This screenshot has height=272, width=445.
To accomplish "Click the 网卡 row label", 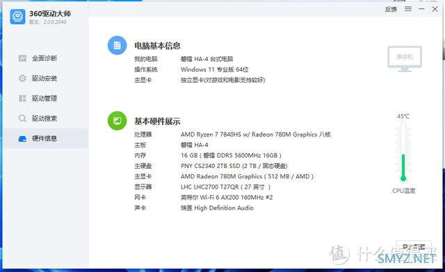I will point(140,198).
